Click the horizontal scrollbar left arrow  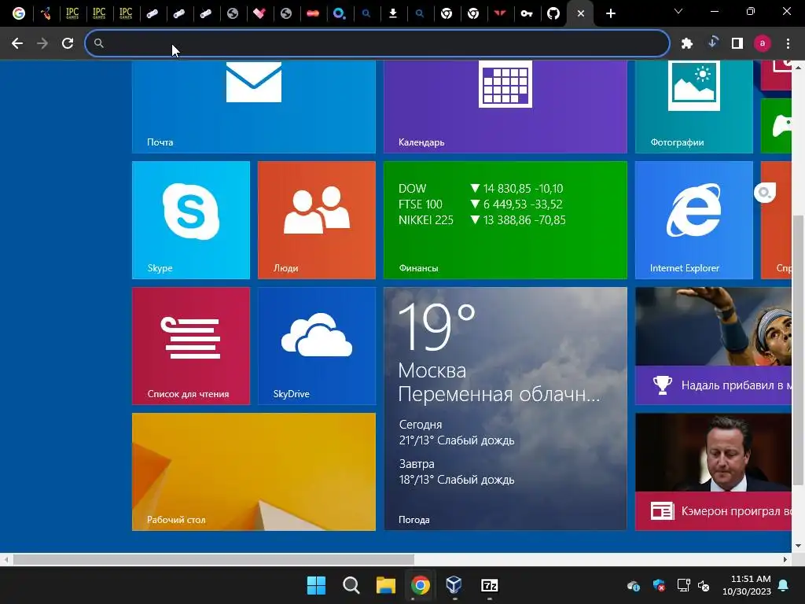tap(6, 559)
